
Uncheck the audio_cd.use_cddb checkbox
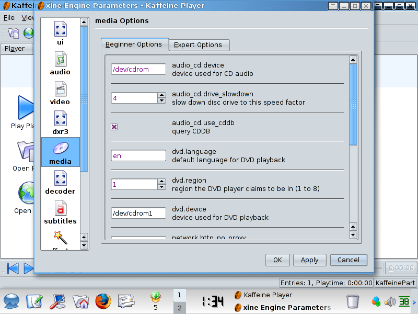(114, 127)
